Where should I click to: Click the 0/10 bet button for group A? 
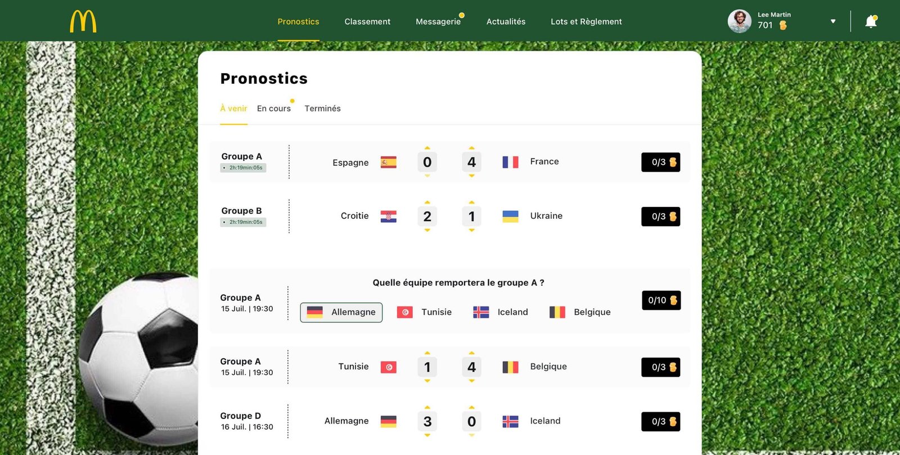(x=660, y=300)
